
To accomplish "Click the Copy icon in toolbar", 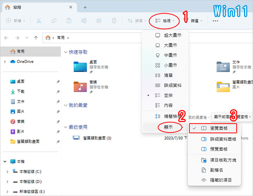I will tap(54, 21).
